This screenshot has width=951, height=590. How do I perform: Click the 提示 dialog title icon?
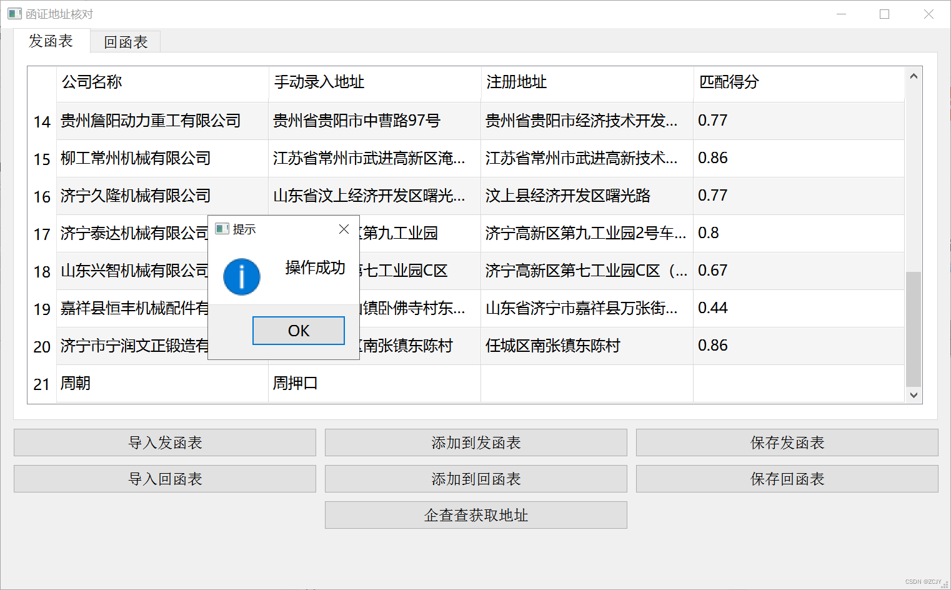click(222, 229)
